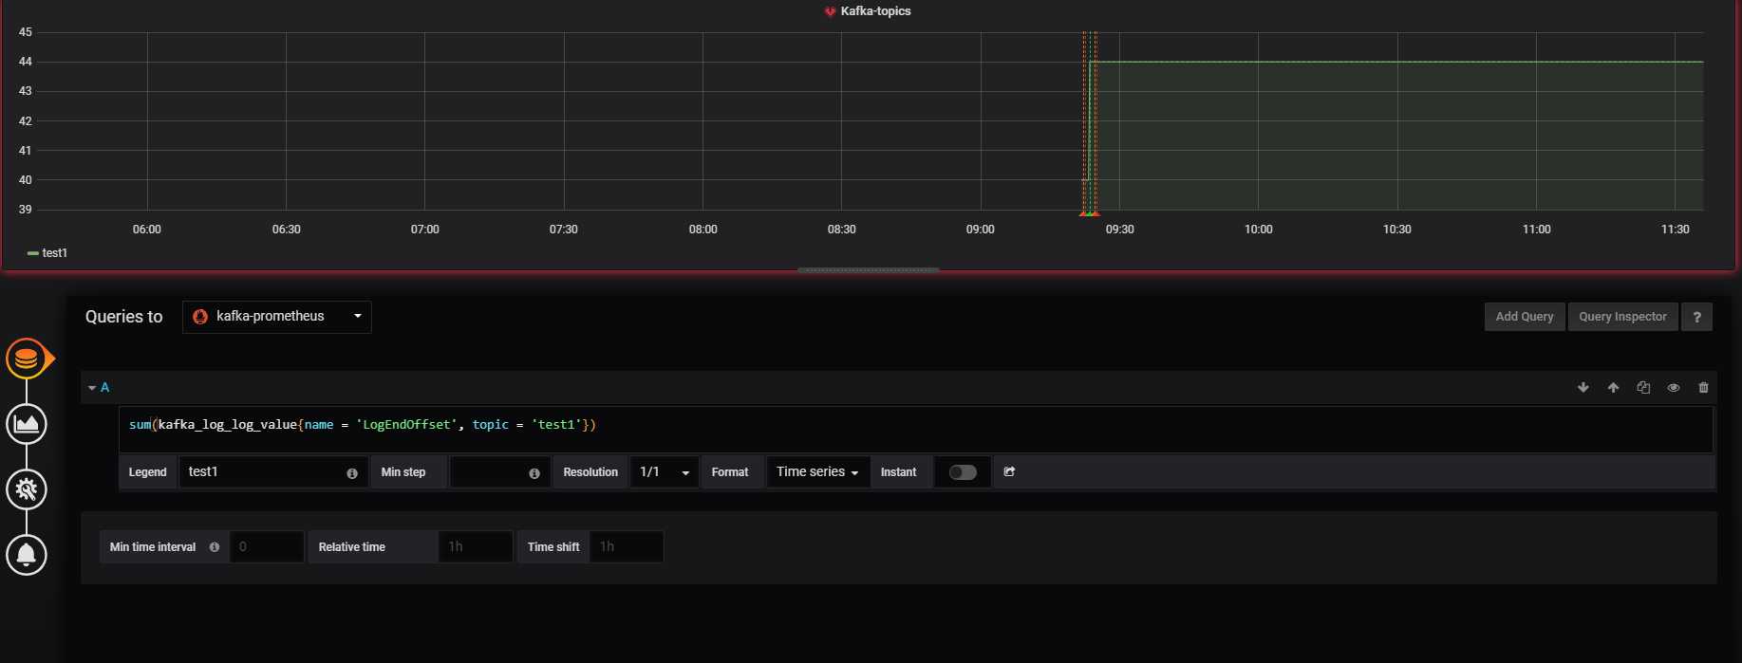Click the Kafka-topics panel title
Image resolution: width=1742 pixels, height=663 pixels.
[875, 11]
